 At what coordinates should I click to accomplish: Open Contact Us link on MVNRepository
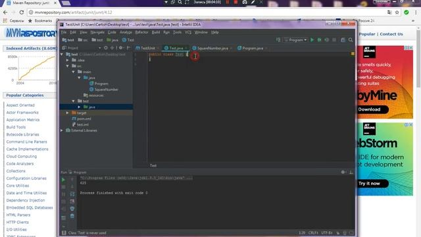(x=391, y=34)
